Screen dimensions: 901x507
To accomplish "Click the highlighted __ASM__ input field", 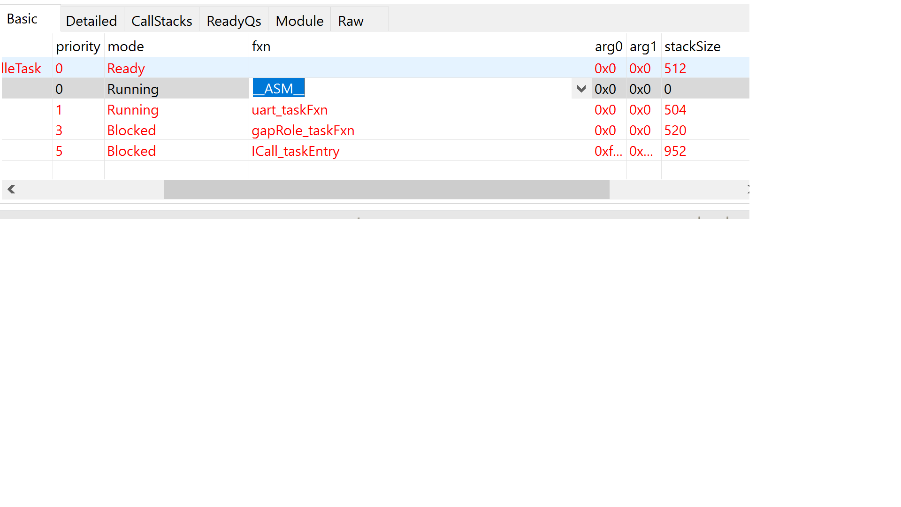I will tap(279, 88).
